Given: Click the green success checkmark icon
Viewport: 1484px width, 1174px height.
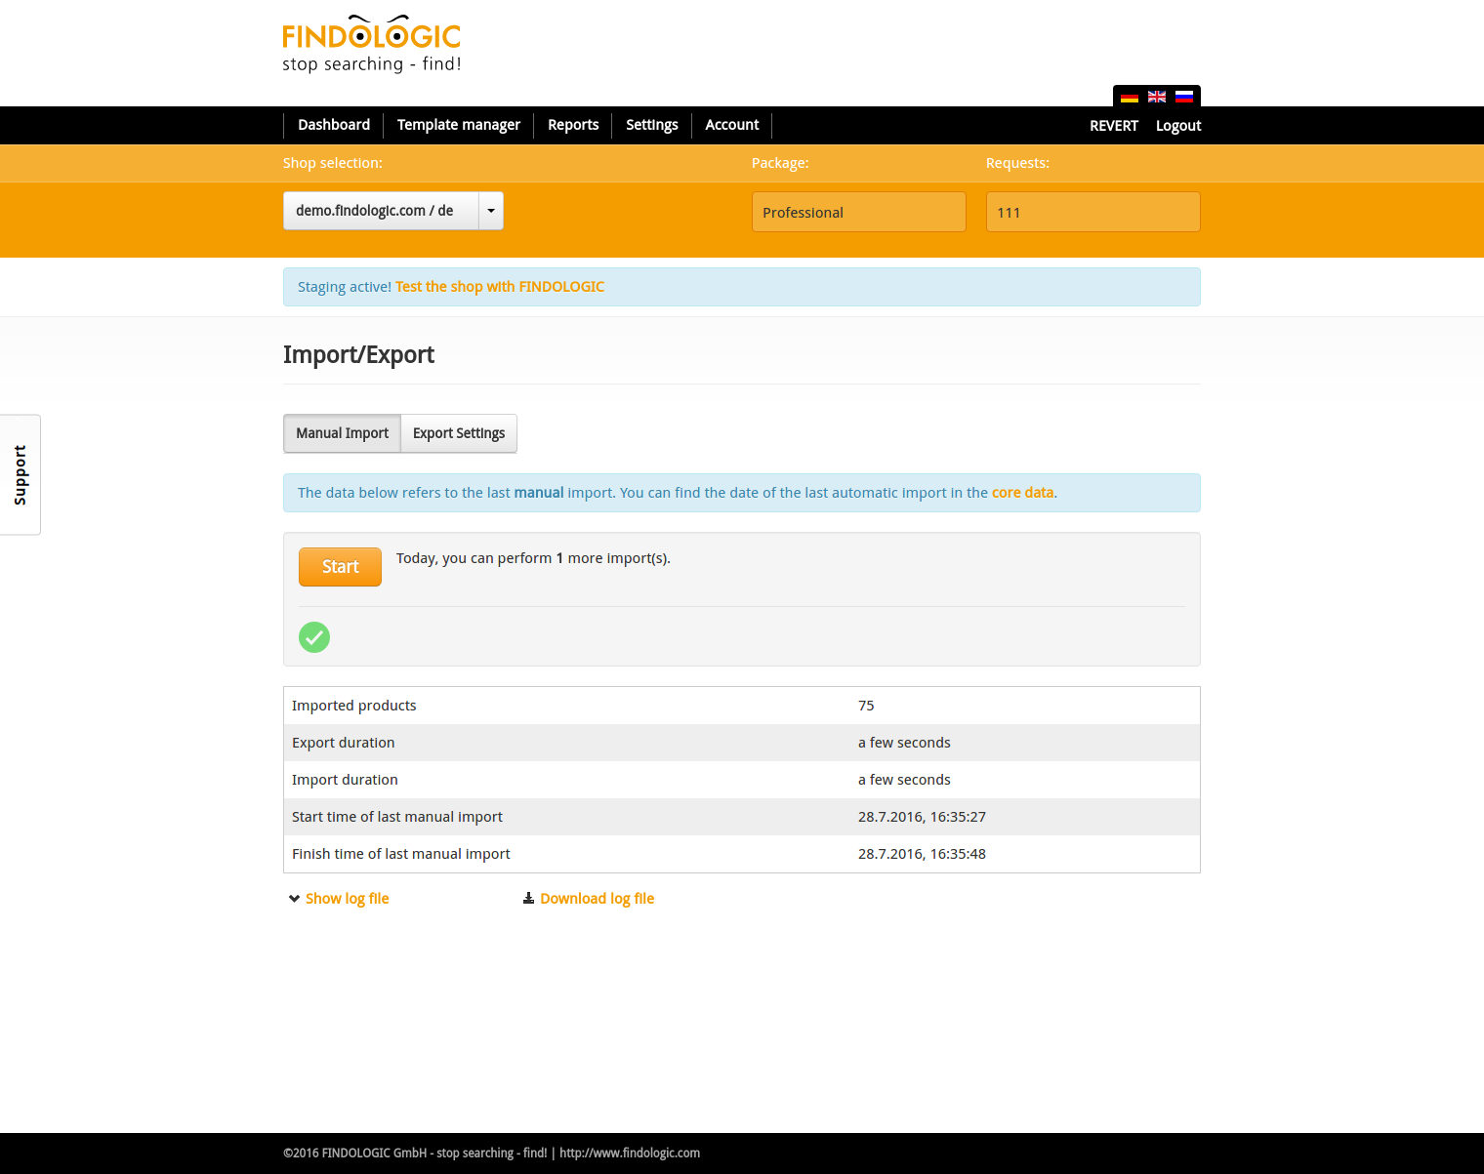Looking at the screenshot, I should coord(314,637).
